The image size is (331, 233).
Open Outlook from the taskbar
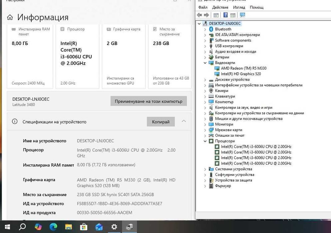click(99, 227)
